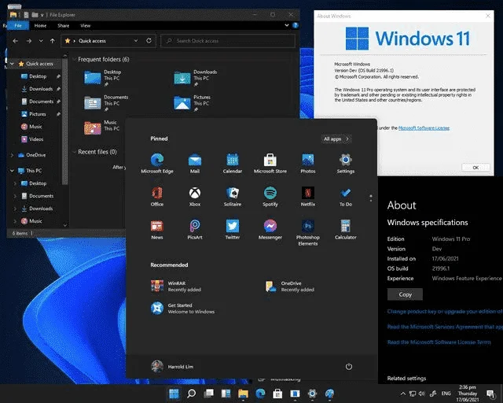This screenshot has height=403, width=503.
Task: Open Read the Microsoft Services Agreement link
Action: pos(445,327)
